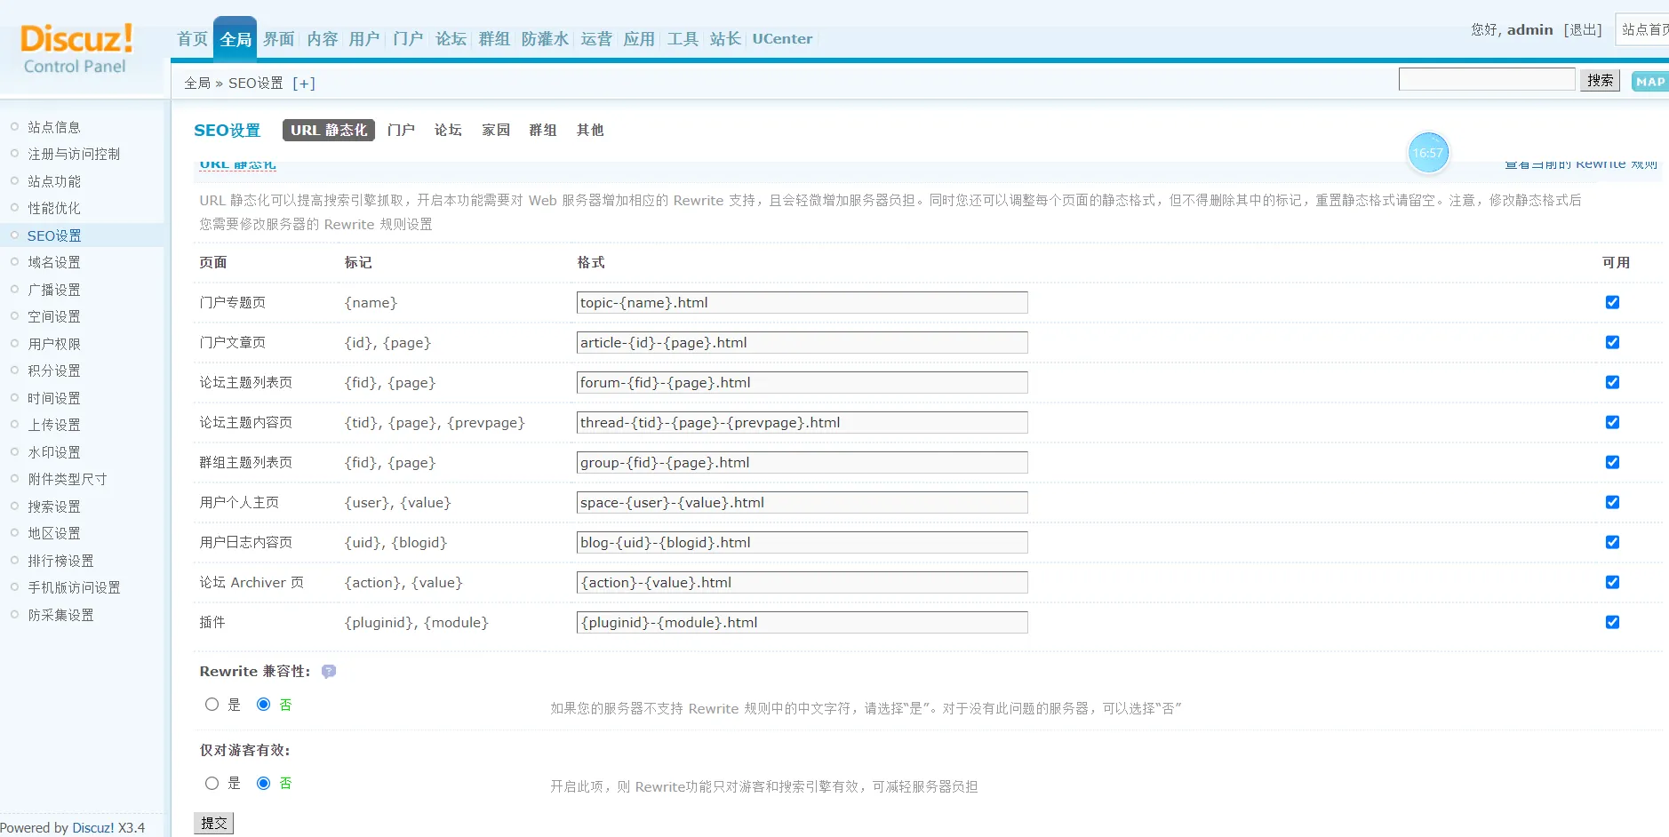The height and width of the screenshot is (837, 1669).
Task: Switch to the 门户 SEO tab
Action: pos(401,131)
